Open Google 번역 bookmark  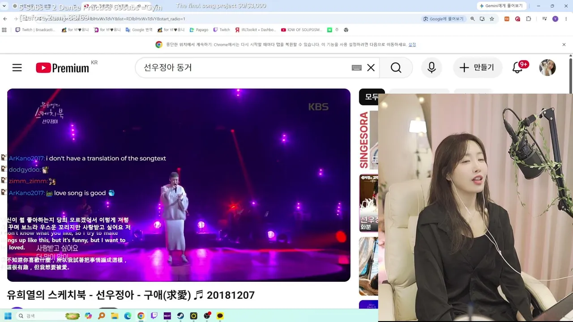139,30
